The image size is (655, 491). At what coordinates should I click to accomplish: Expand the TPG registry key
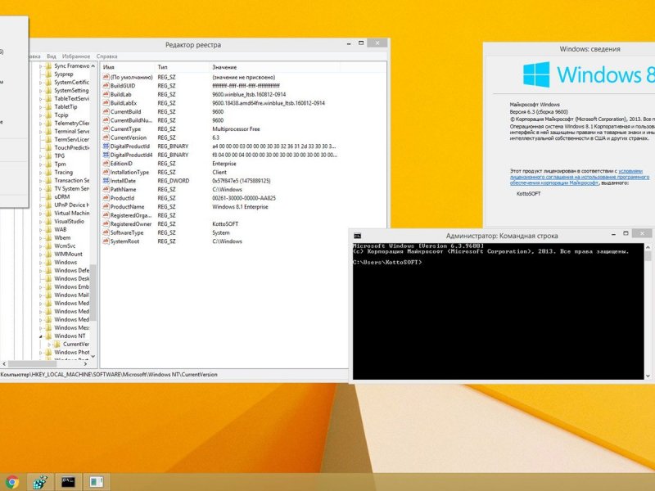click(x=40, y=155)
